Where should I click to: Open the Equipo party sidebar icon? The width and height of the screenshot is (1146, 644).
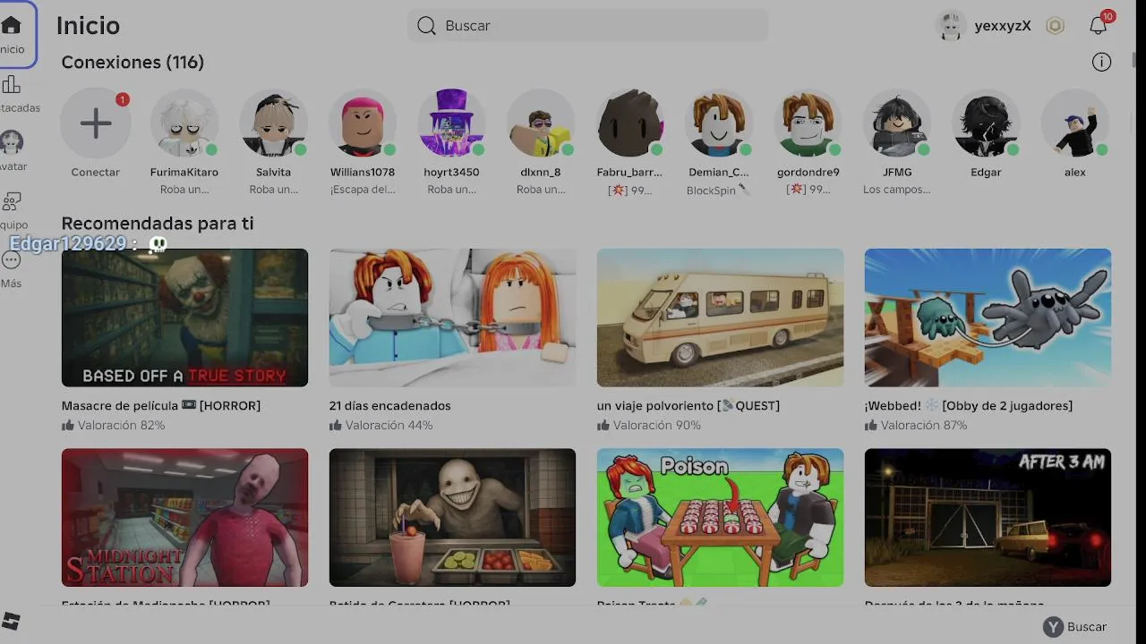12,201
